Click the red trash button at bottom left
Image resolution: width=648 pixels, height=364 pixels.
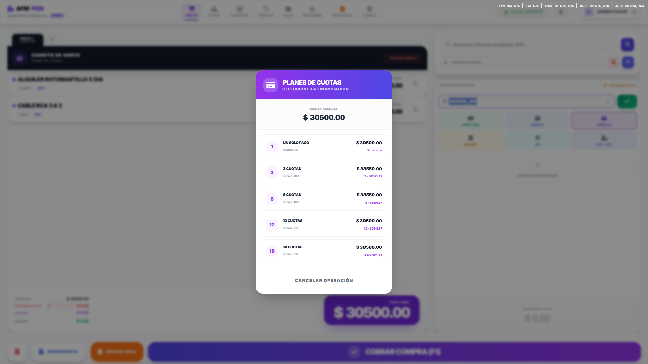(x=17, y=352)
